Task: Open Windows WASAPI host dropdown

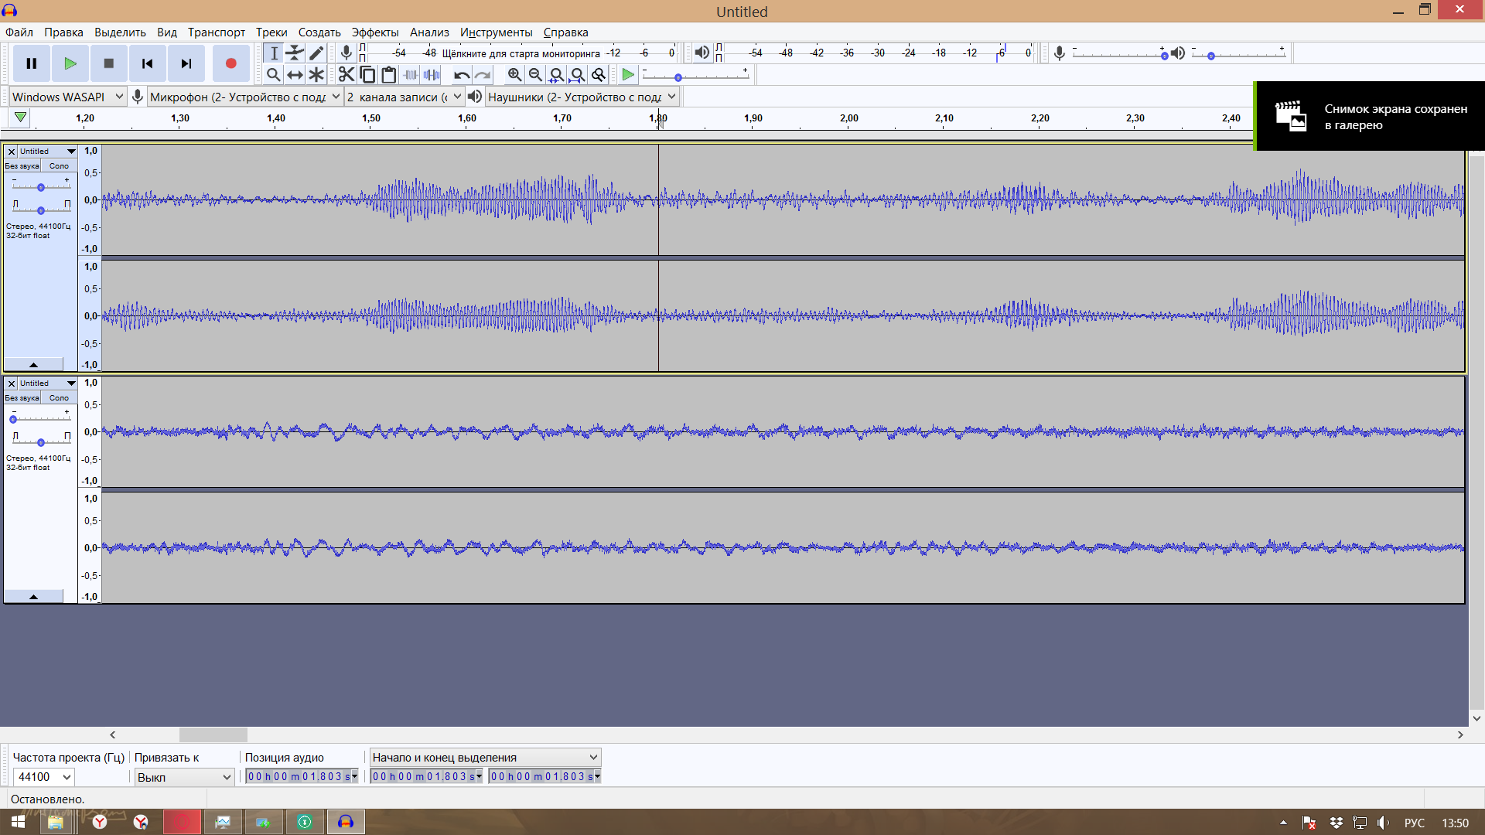Action: tap(68, 97)
